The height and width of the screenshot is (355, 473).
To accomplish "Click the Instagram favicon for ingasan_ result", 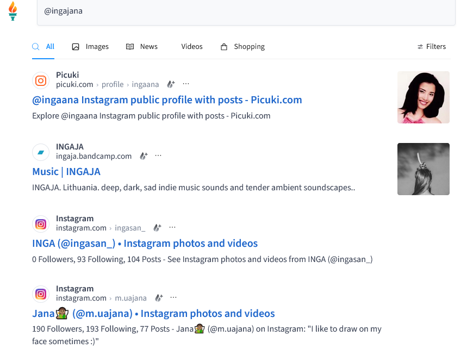I will click(41, 224).
